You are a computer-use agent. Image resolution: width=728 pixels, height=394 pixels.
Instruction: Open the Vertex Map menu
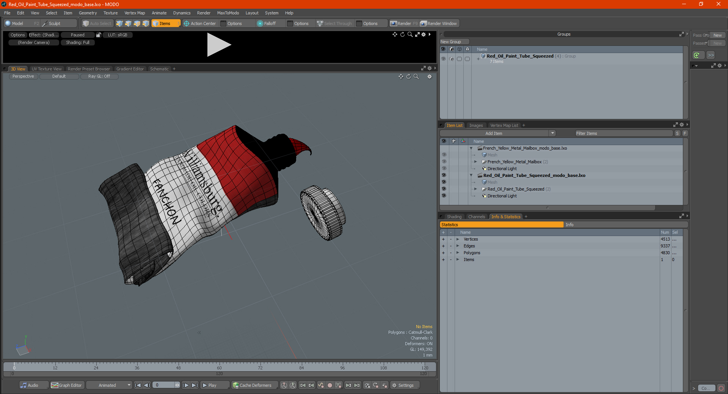(135, 13)
